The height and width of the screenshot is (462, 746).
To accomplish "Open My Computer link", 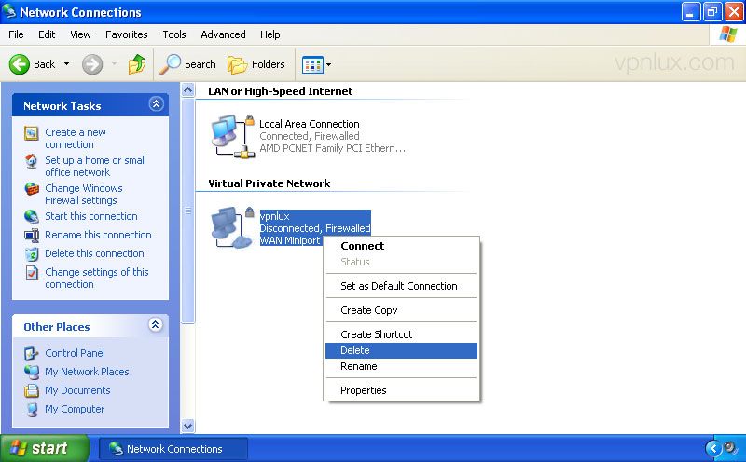I will (x=75, y=409).
